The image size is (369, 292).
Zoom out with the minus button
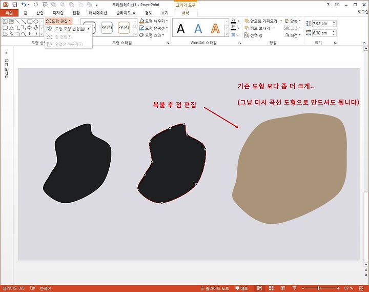coord(303,288)
